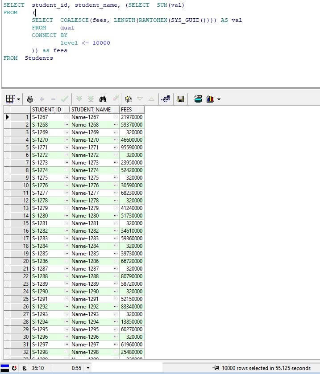The height and width of the screenshot is (374, 320).
Task: Click the linked query tree icon
Action: [166, 99]
